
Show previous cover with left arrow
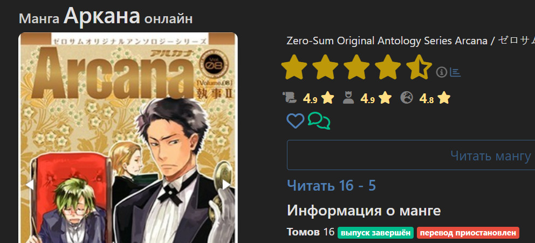(30, 185)
